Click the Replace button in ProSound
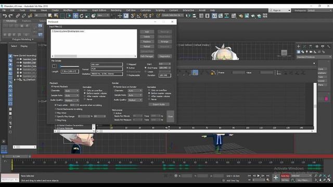The image size is (333, 187). pyautogui.click(x=147, y=42)
